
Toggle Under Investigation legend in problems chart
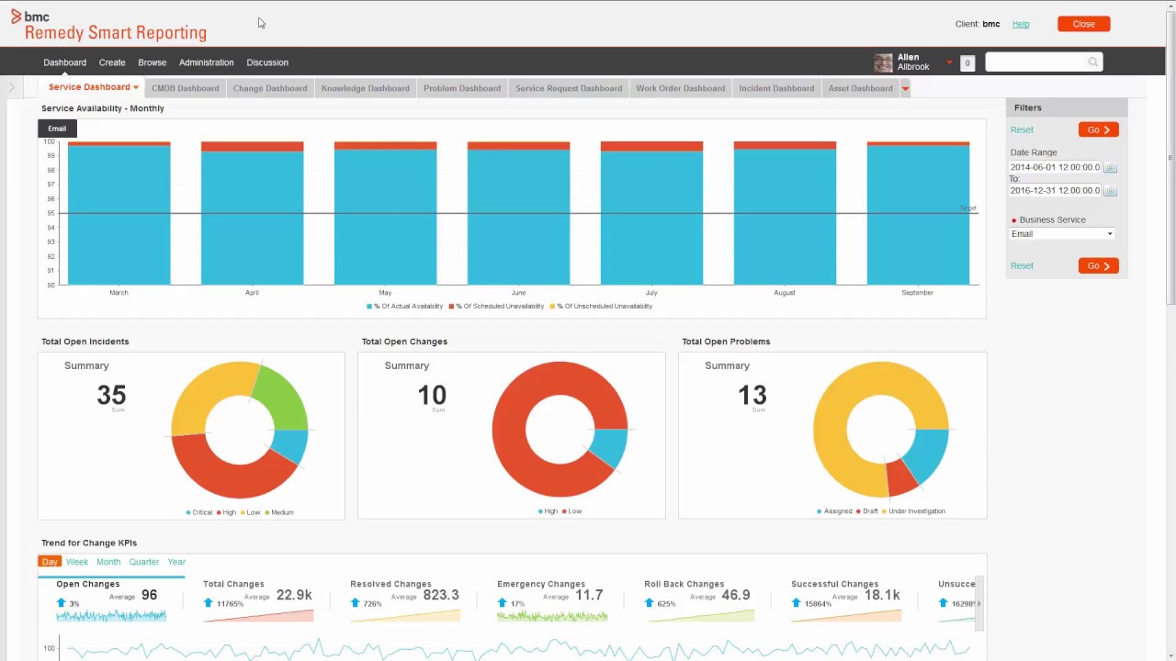click(914, 511)
